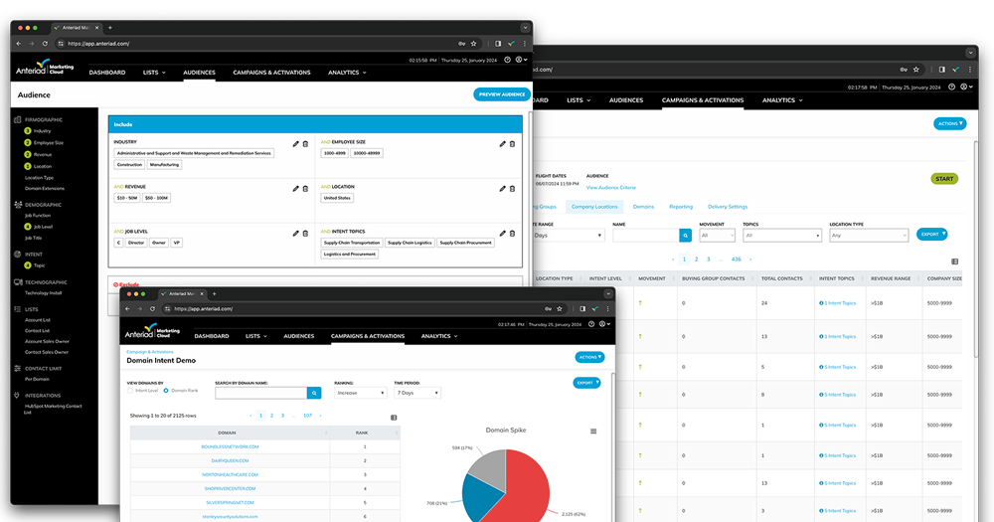This screenshot has height=522, width=994.
Task: Click the red slice of Domain Spike pie
Action: pos(539,487)
